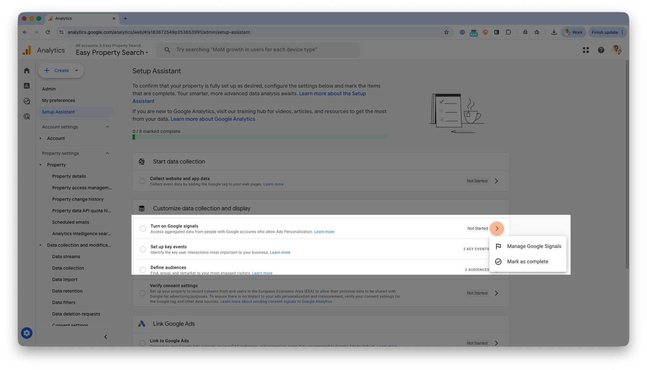Open the Home icon in left rail
The height and width of the screenshot is (370, 647).
point(27,70)
